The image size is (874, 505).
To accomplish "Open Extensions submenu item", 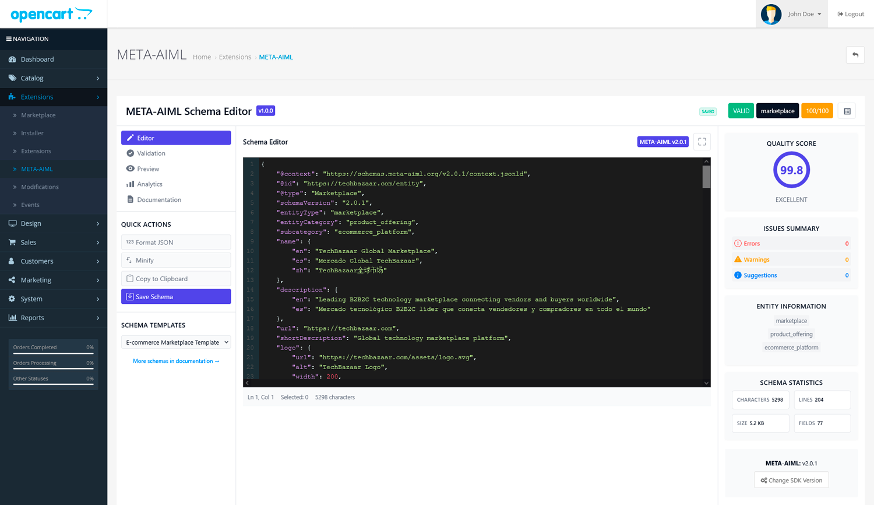I will [x=54, y=151].
